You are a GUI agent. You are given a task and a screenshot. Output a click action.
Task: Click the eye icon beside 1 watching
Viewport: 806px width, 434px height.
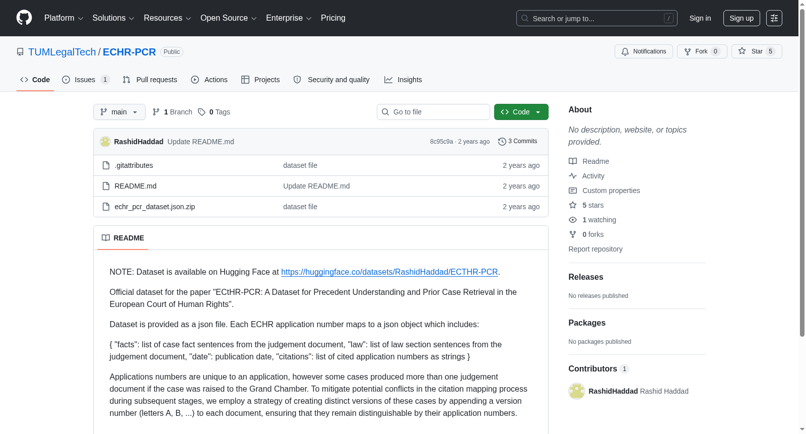(x=573, y=220)
